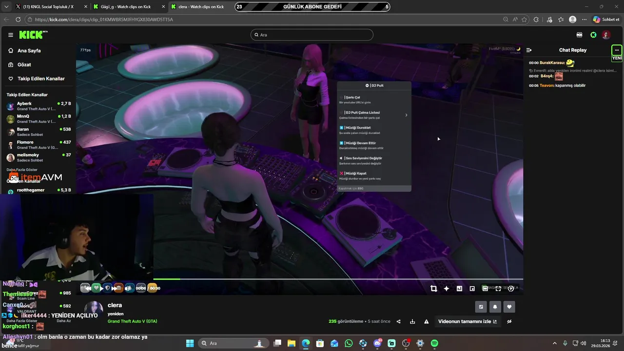Open browser tab list dropdown
The width and height of the screenshot is (624, 351).
tap(6, 7)
